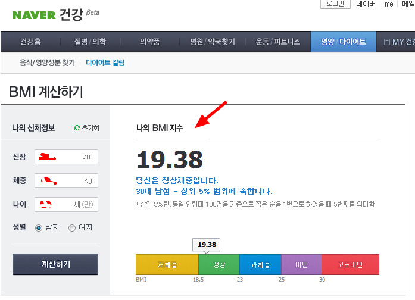Click the 네이버 link at top
Screen dimensions: 415x300
coord(366,4)
